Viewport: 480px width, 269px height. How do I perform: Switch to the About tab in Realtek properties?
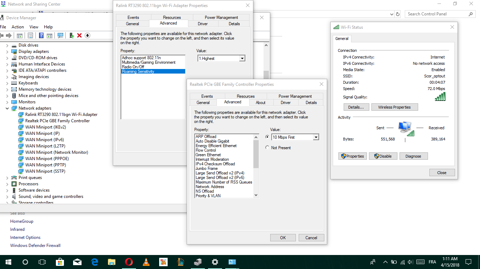(x=261, y=103)
